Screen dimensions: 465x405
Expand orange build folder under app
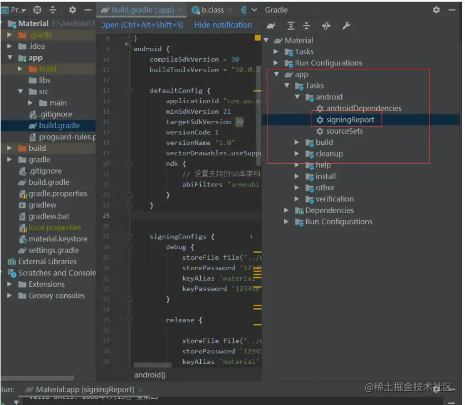pyautogui.click(x=20, y=69)
